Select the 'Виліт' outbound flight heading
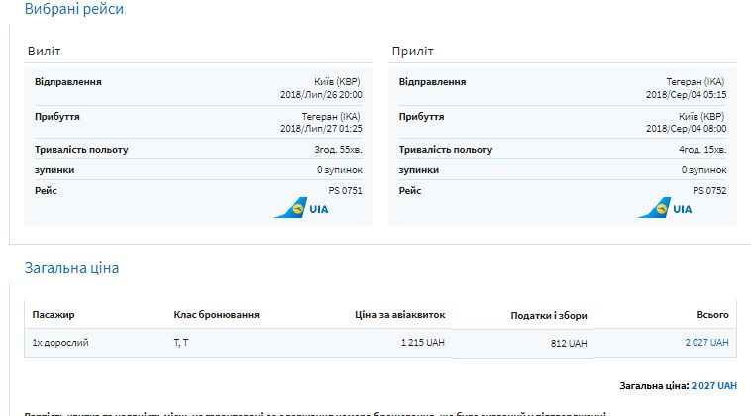Viewport: 751px width, 416px height. tap(45, 51)
